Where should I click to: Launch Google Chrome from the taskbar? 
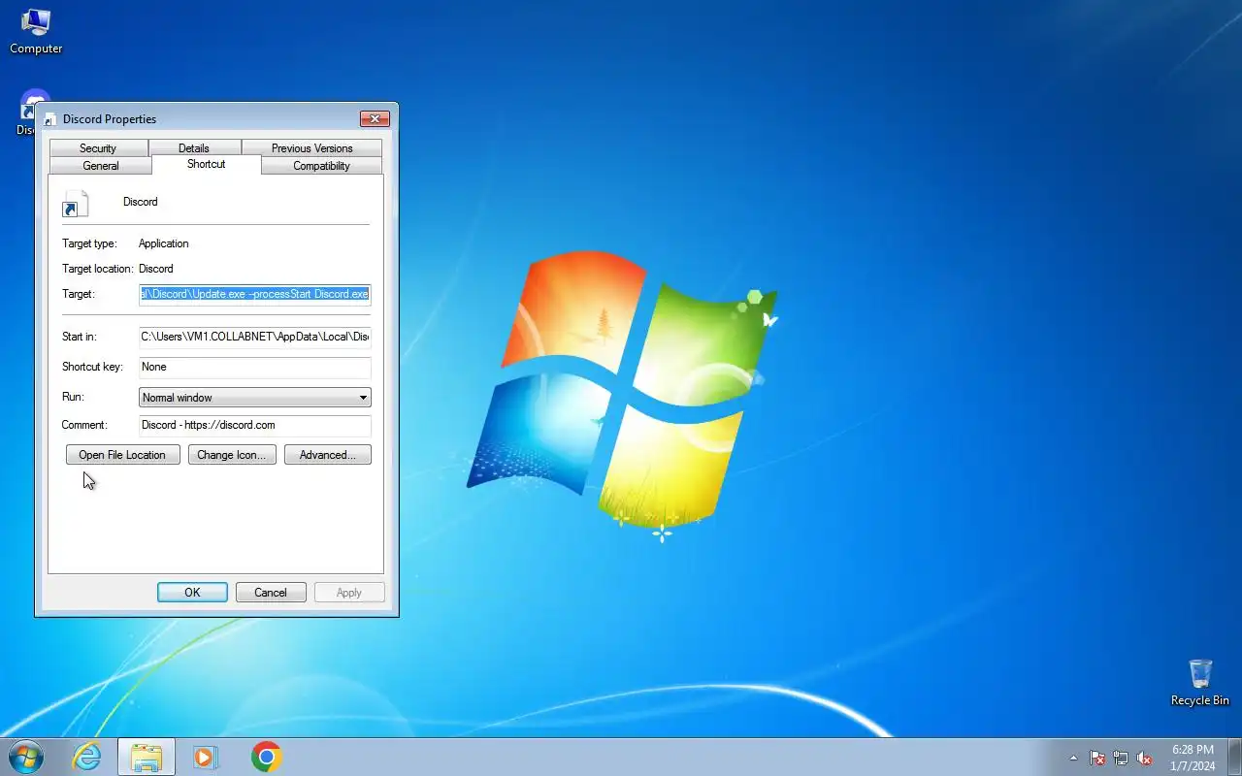pos(266,757)
